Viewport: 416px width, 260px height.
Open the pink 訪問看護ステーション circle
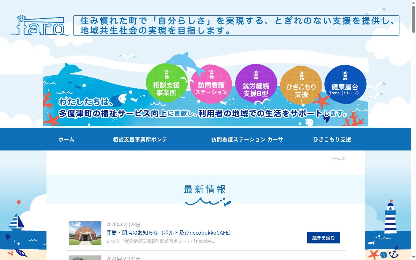211,84
